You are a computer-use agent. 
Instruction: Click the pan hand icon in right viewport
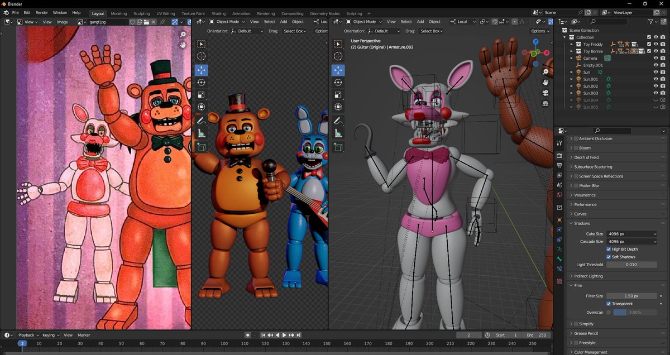tap(545, 82)
